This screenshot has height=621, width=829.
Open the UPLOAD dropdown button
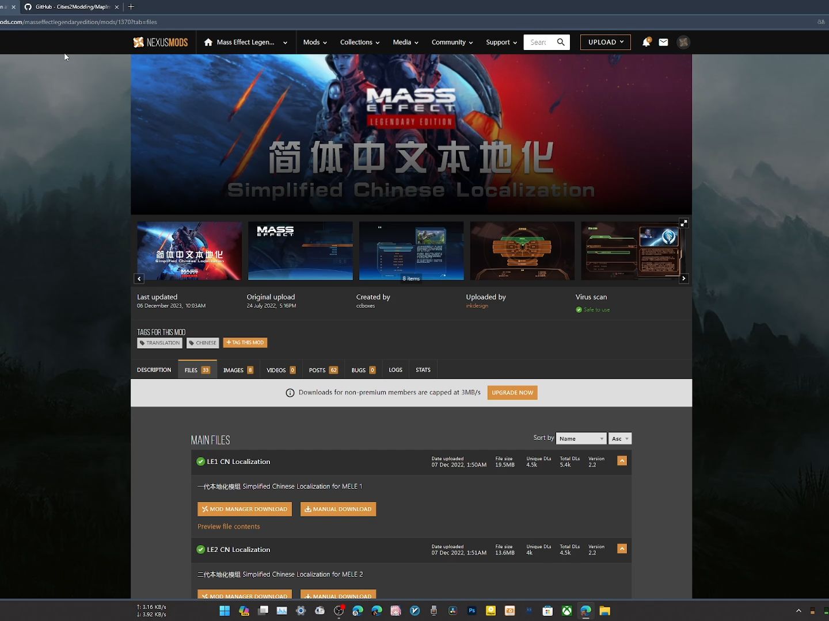pyautogui.click(x=606, y=42)
